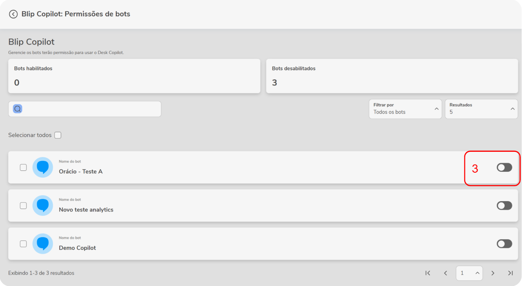Go to the next results page
Image resolution: width=522 pixels, height=286 pixels.
[x=493, y=273]
